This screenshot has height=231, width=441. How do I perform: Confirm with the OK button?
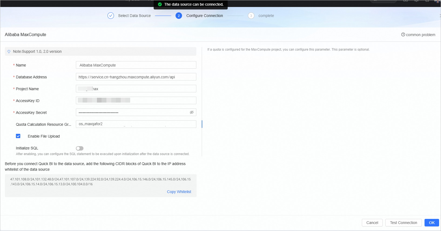coord(432,223)
